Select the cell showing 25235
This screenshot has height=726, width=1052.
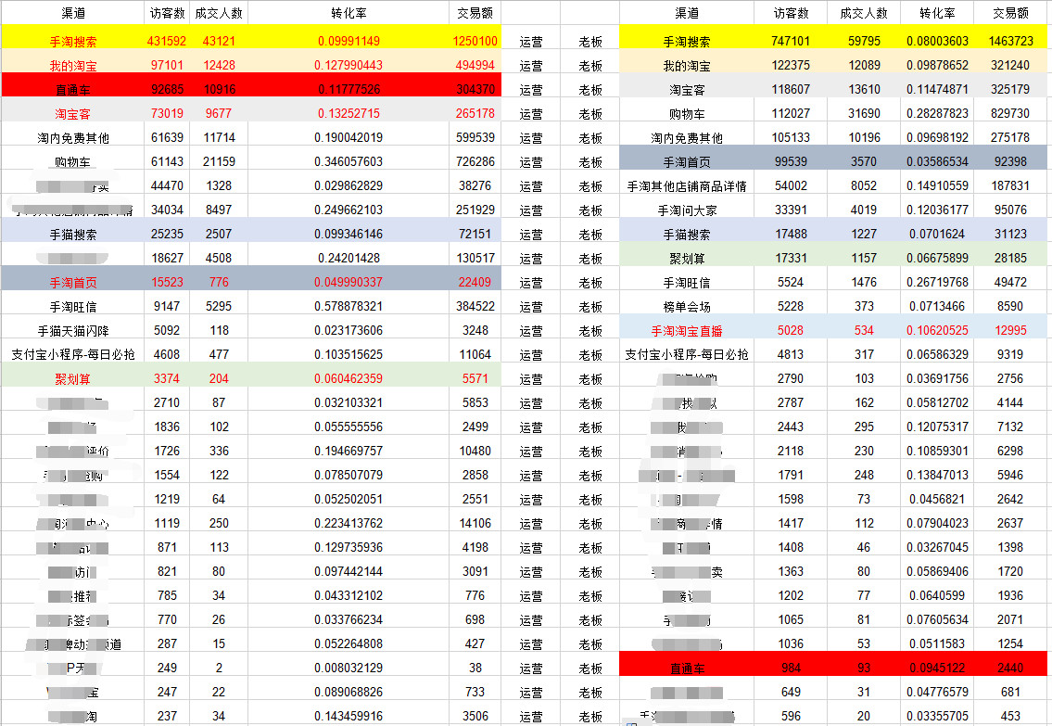point(167,235)
